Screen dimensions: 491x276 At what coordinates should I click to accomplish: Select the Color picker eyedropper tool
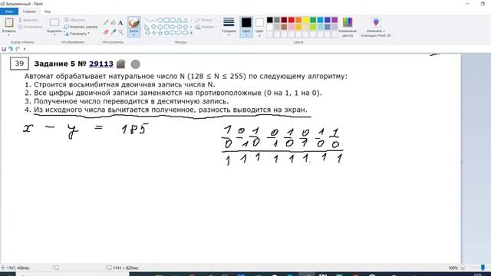click(x=113, y=32)
